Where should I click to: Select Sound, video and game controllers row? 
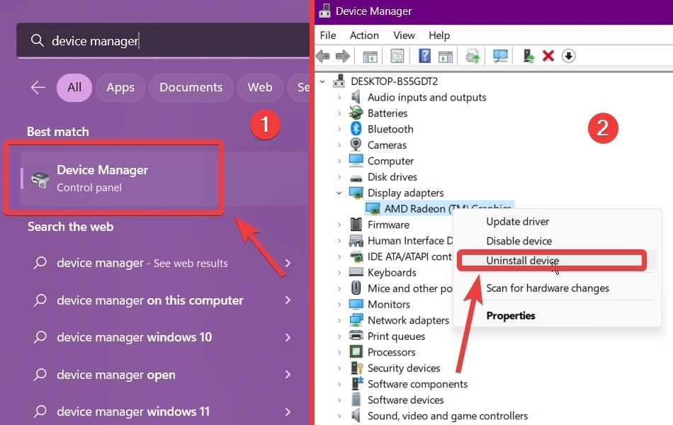(439, 416)
